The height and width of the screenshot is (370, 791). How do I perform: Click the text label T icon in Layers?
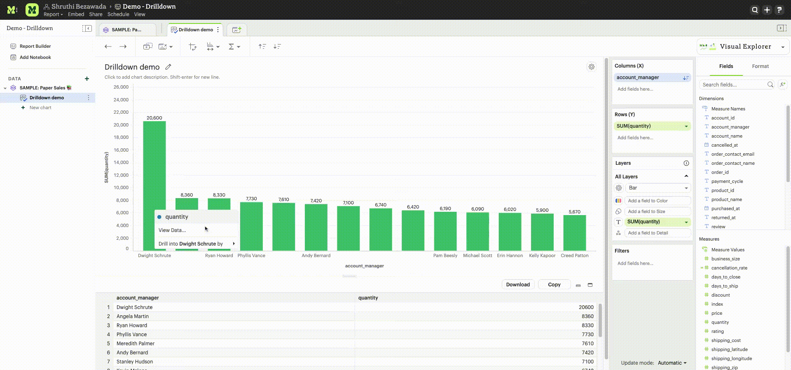pos(618,222)
